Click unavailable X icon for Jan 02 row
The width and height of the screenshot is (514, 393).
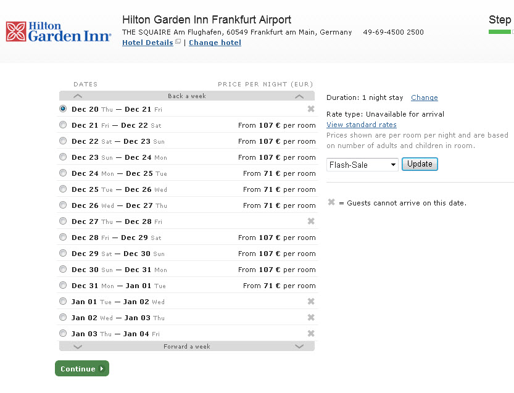coord(311,317)
